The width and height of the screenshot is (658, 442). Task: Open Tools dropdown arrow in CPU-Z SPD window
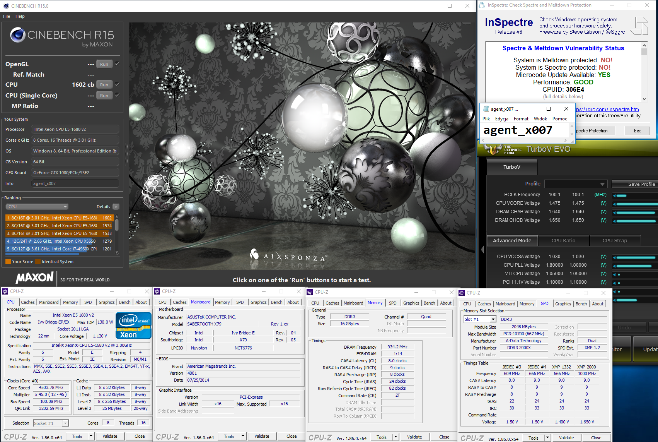547,438
